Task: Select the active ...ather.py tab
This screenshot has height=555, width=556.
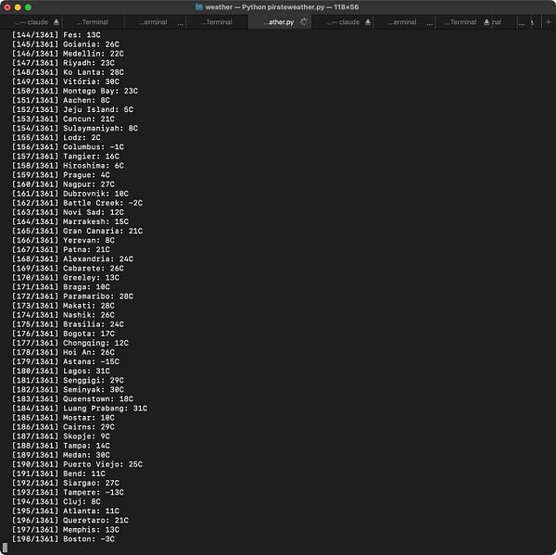Action: 280,22
